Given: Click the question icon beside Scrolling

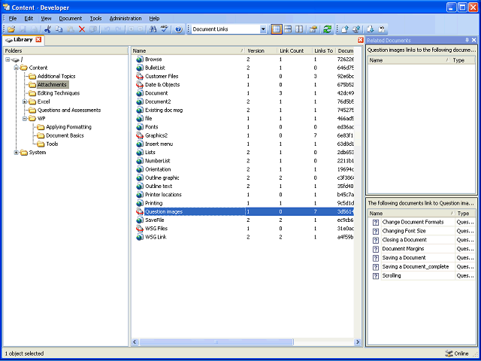Looking at the screenshot, I should [x=376, y=276].
